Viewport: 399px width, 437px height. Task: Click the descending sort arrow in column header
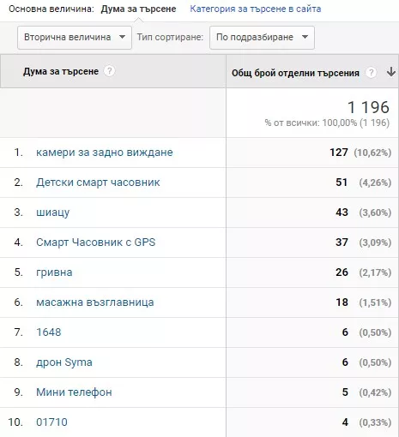(391, 72)
